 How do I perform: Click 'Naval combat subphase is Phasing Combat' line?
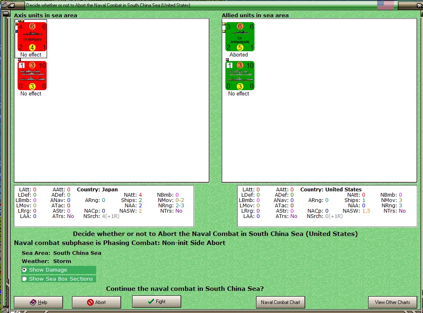[119, 243]
